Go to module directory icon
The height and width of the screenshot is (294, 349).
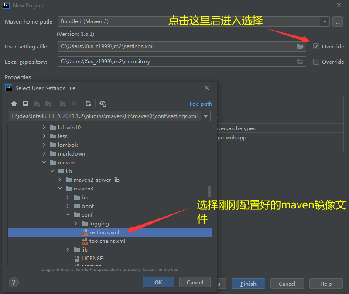(48, 104)
